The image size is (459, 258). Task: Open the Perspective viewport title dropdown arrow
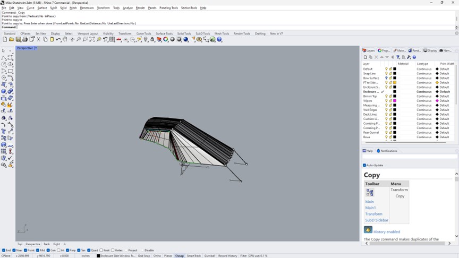[36, 48]
